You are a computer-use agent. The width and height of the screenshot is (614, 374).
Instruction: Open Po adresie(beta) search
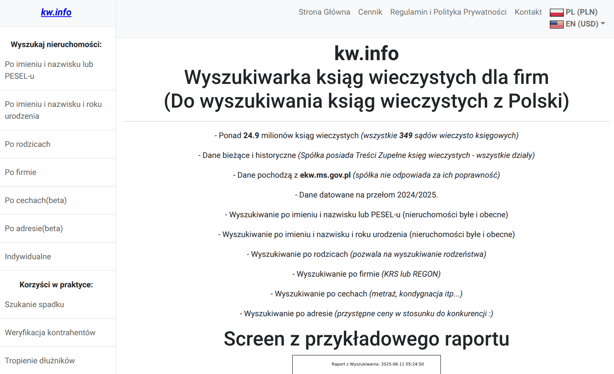[58, 228]
